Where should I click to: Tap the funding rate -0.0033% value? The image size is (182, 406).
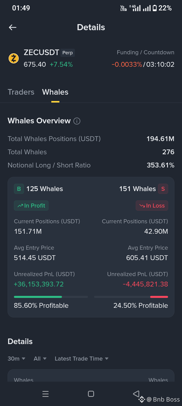tap(127, 64)
